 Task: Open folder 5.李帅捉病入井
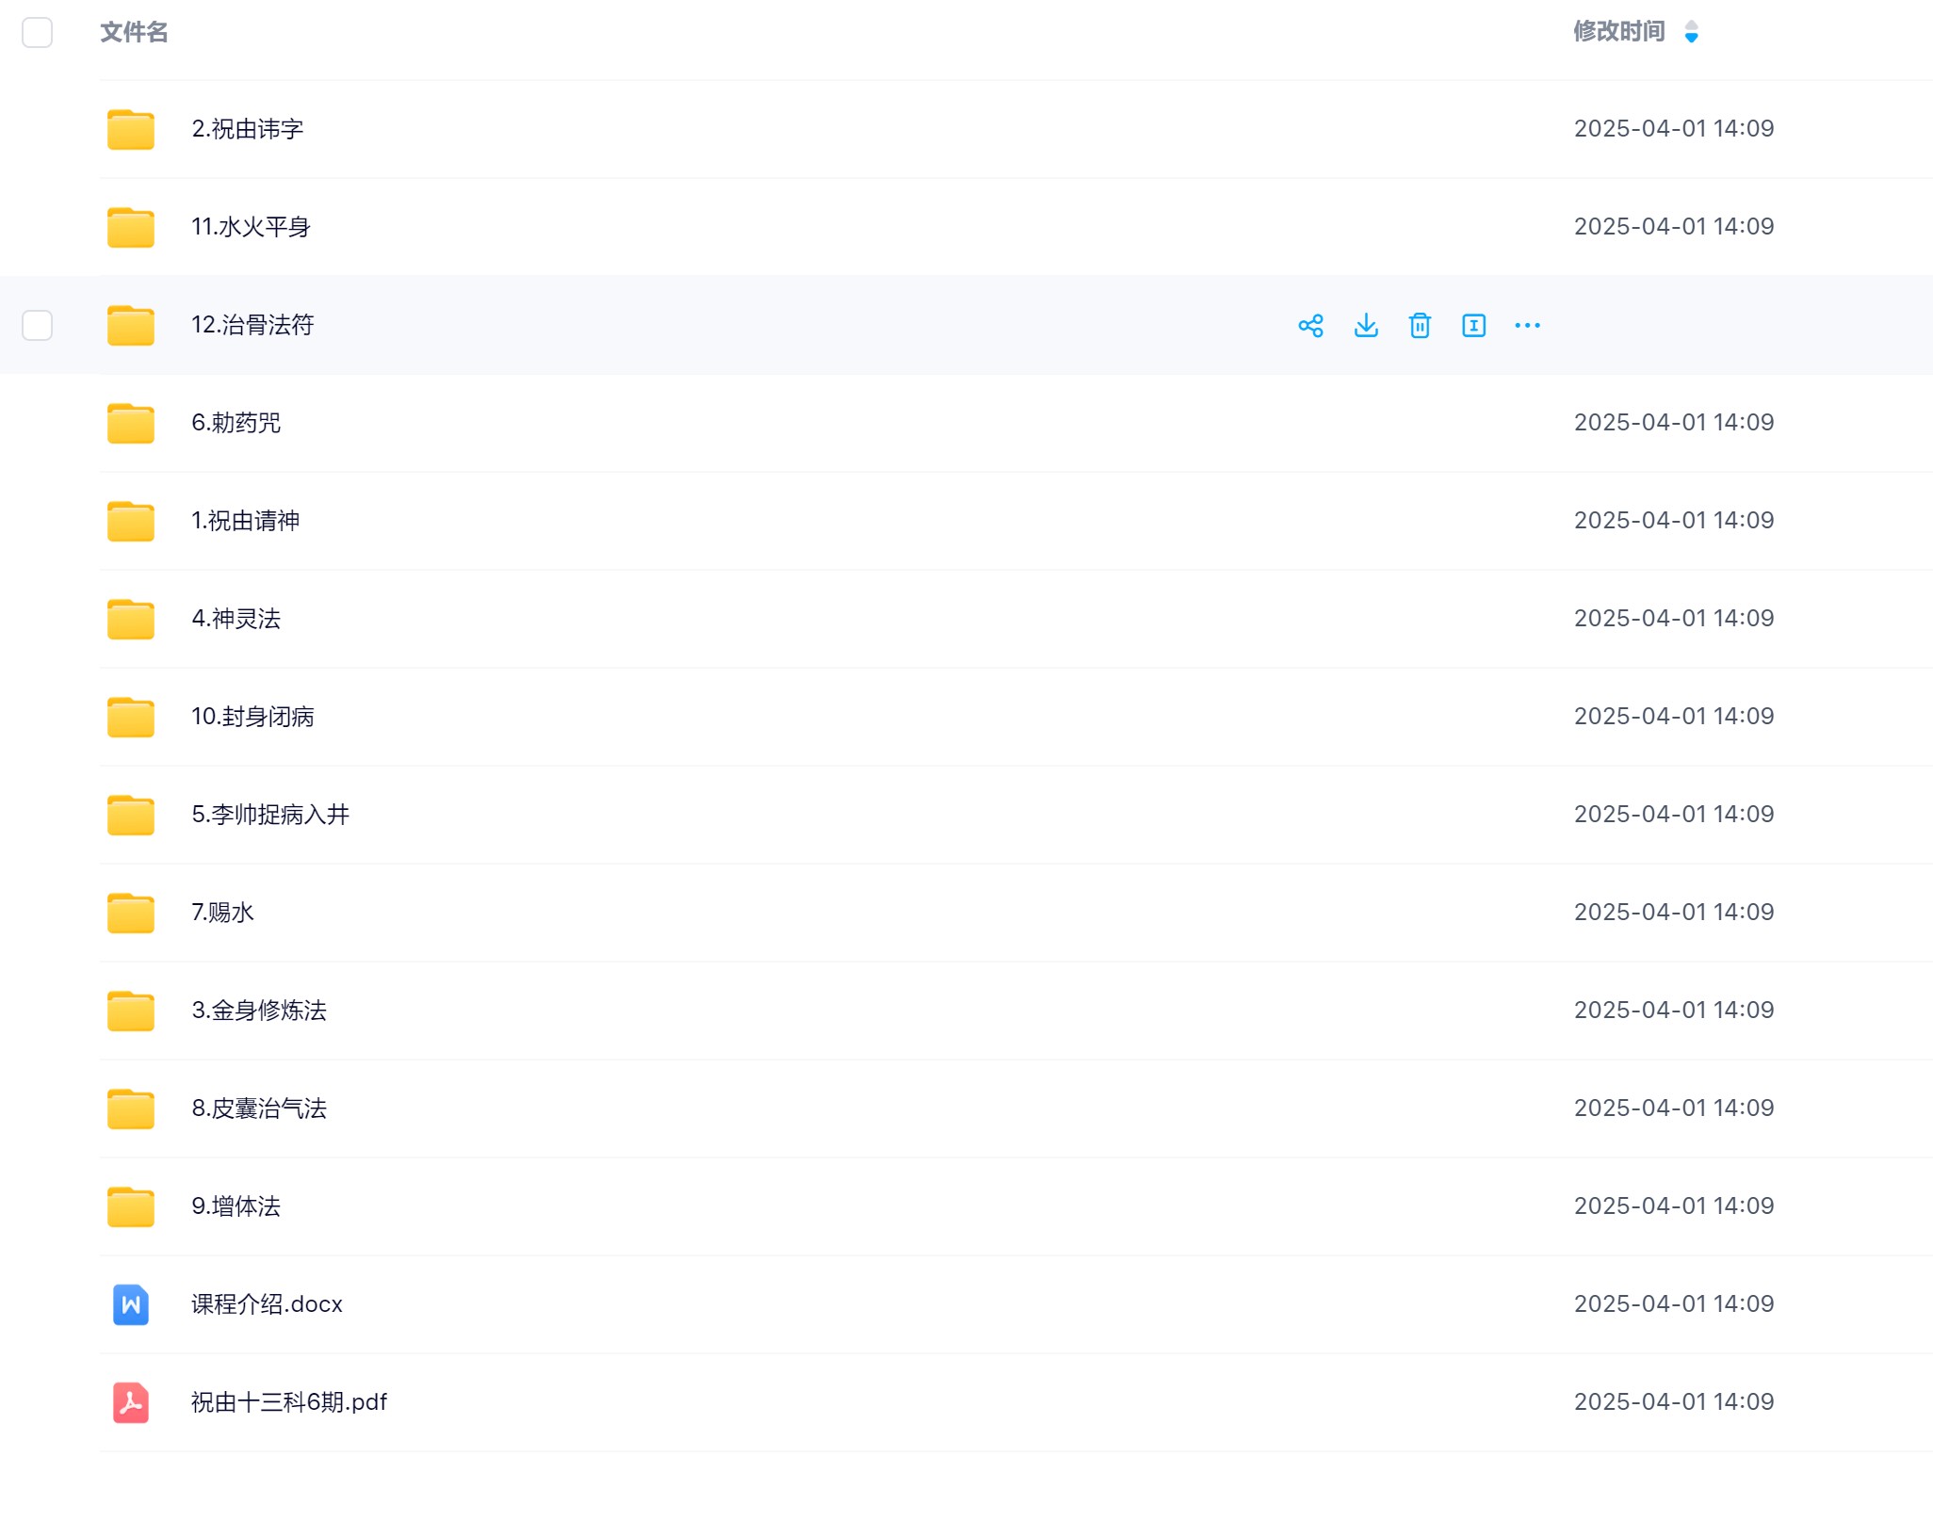click(270, 815)
